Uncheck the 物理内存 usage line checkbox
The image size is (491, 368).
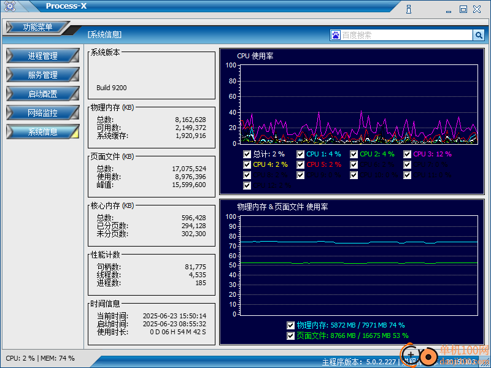pos(290,325)
